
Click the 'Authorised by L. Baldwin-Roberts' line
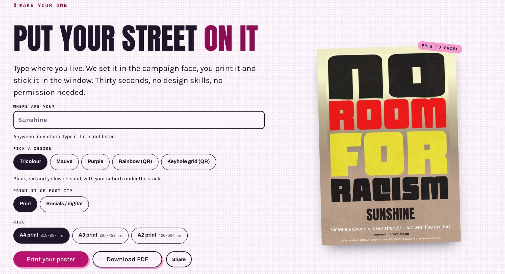(391, 239)
